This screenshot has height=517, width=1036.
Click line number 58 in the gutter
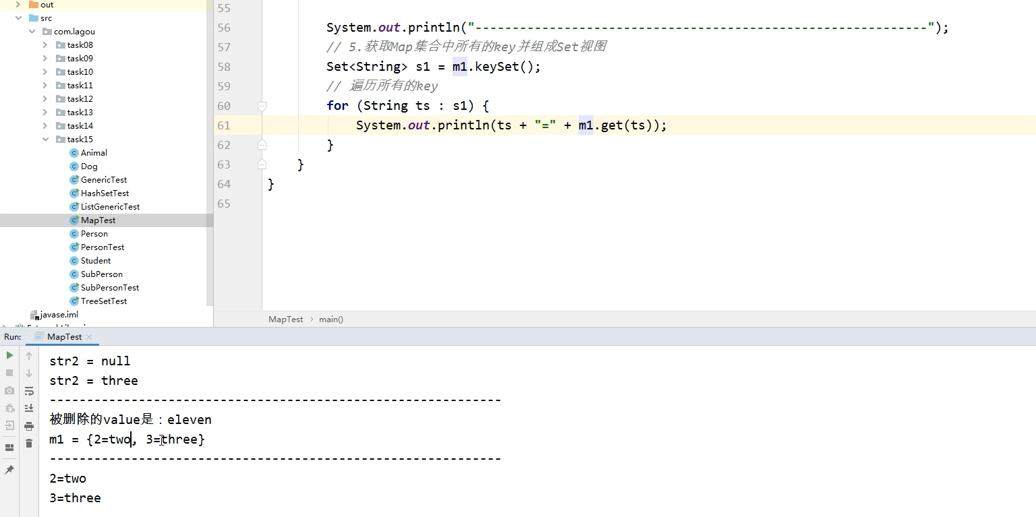223,67
